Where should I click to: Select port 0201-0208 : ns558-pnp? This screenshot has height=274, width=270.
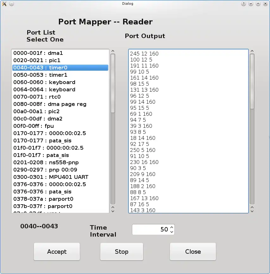(x=60, y=162)
